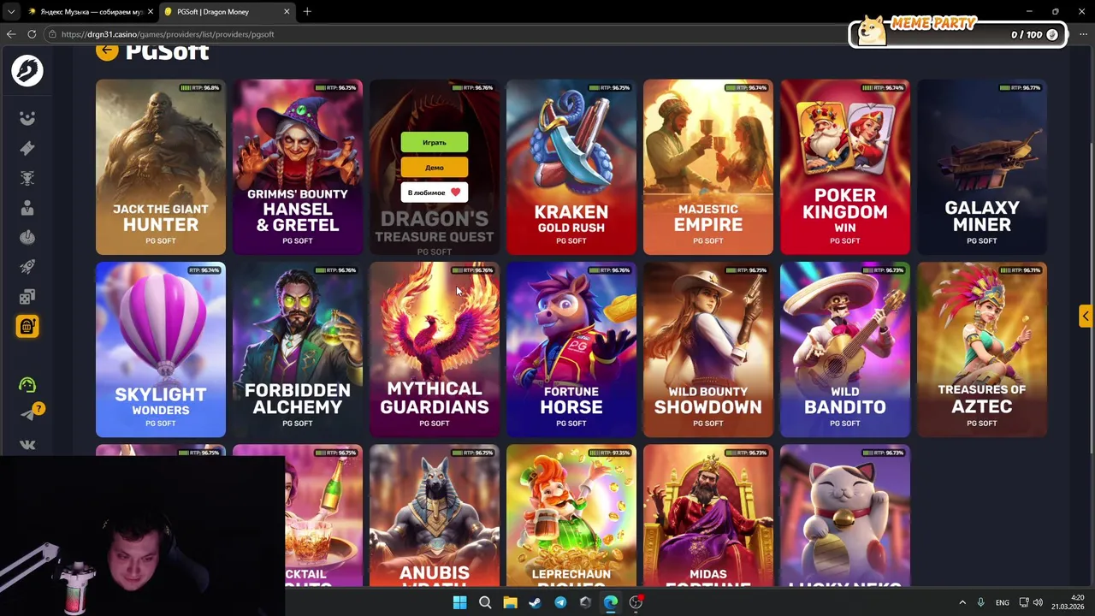Open clock showing 4:20 in taskbar
The height and width of the screenshot is (616, 1095).
pyautogui.click(x=1069, y=602)
